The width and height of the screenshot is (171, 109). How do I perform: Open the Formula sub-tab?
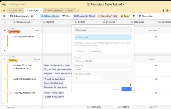(81, 51)
